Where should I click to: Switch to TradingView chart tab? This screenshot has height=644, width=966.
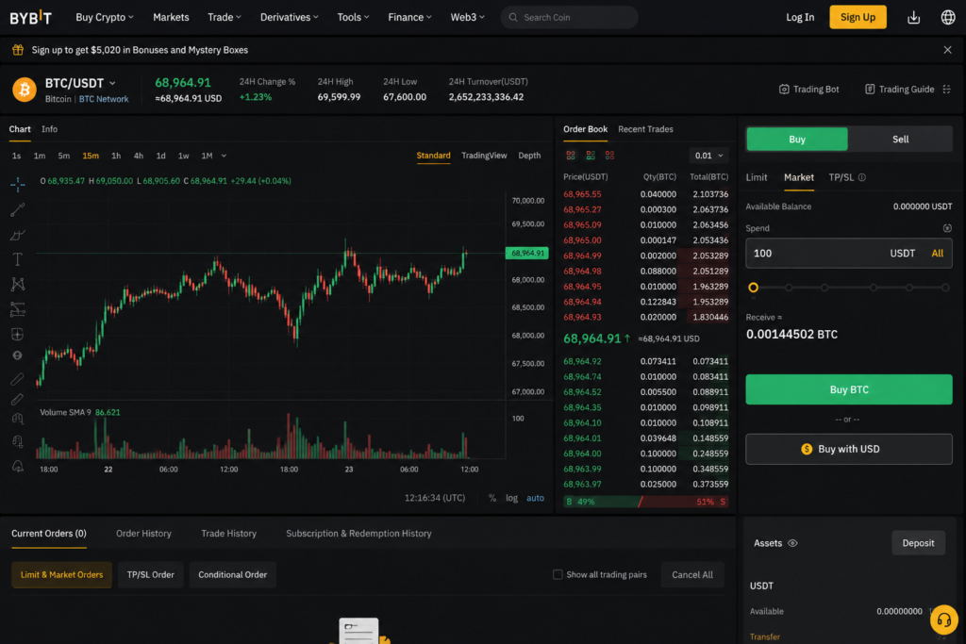pyautogui.click(x=484, y=156)
